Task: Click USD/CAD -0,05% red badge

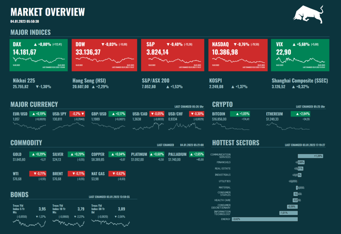Action: coord(157,114)
